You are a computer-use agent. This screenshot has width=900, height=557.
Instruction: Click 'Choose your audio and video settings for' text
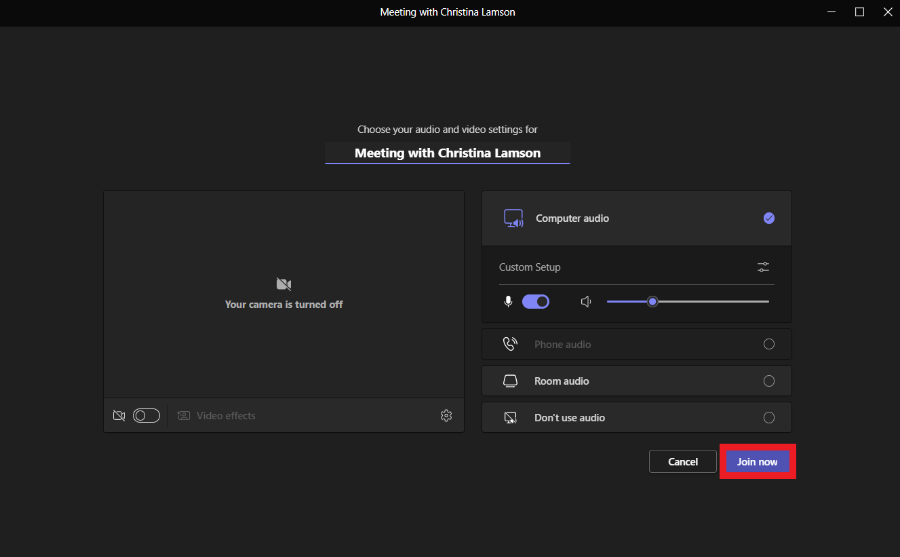[448, 129]
